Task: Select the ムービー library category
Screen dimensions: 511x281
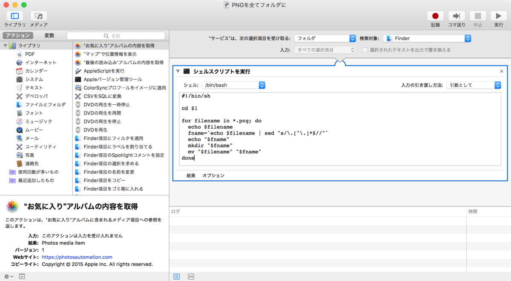Action: click(x=30, y=130)
